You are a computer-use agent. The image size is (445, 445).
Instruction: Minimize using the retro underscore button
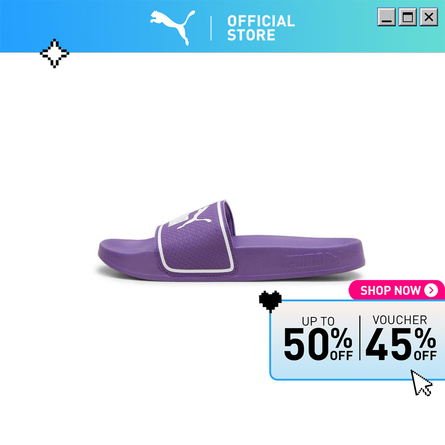(x=386, y=17)
